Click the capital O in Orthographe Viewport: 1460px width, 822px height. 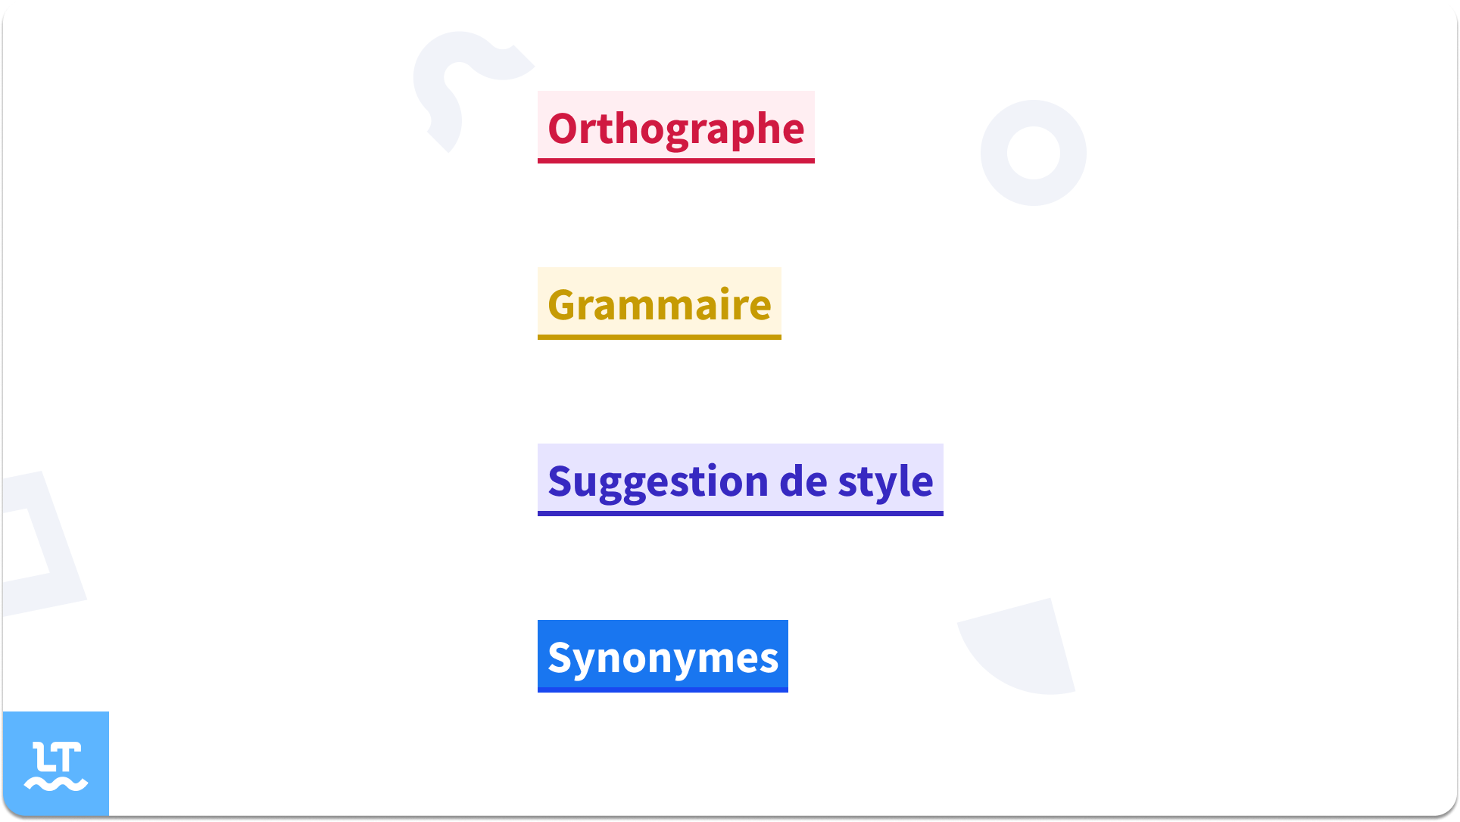point(564,128)
